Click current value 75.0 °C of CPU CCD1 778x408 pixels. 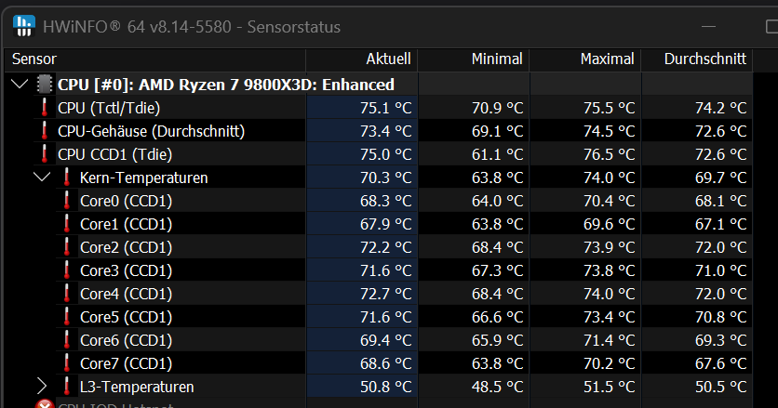coord(386,154)
